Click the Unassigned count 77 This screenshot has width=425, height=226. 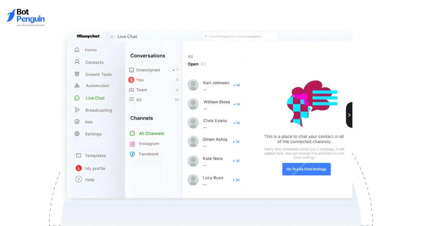[x=177, y=70]
